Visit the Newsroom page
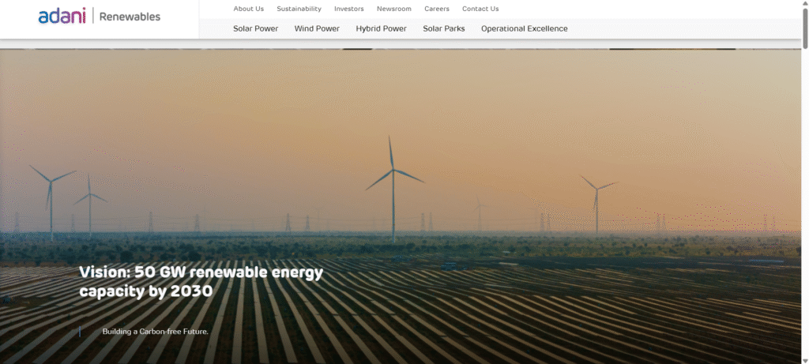 click(393, 9)
